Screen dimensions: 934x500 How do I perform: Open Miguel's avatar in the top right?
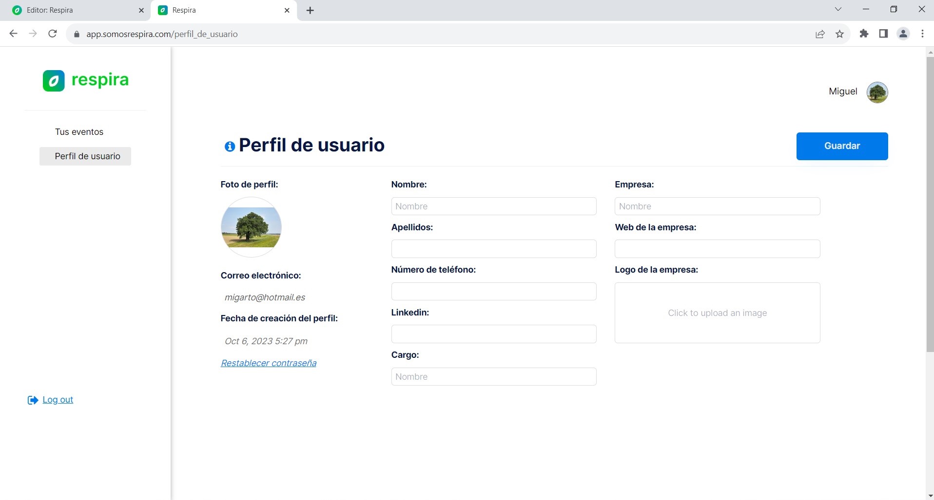pyautogui.click(x=877, y=92)
